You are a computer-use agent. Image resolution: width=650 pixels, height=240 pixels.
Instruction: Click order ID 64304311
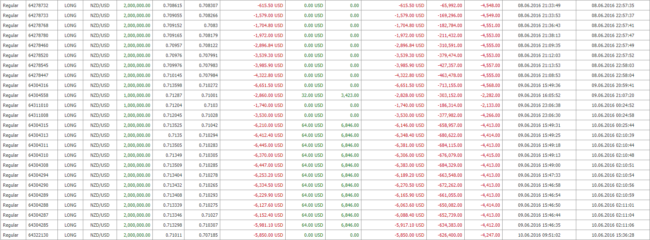pos(38,145)
